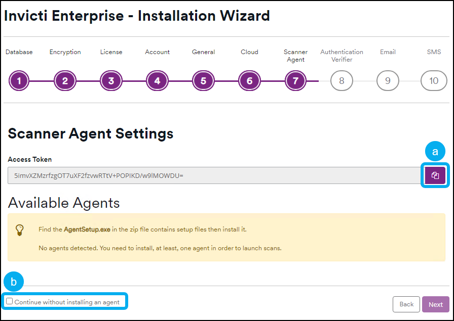This screenshot has height=321, width=454.
Task: Copy the Access Token value
Action: tap(435, 175)
